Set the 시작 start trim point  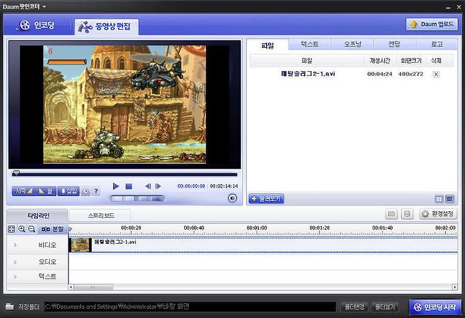[24, 191]
